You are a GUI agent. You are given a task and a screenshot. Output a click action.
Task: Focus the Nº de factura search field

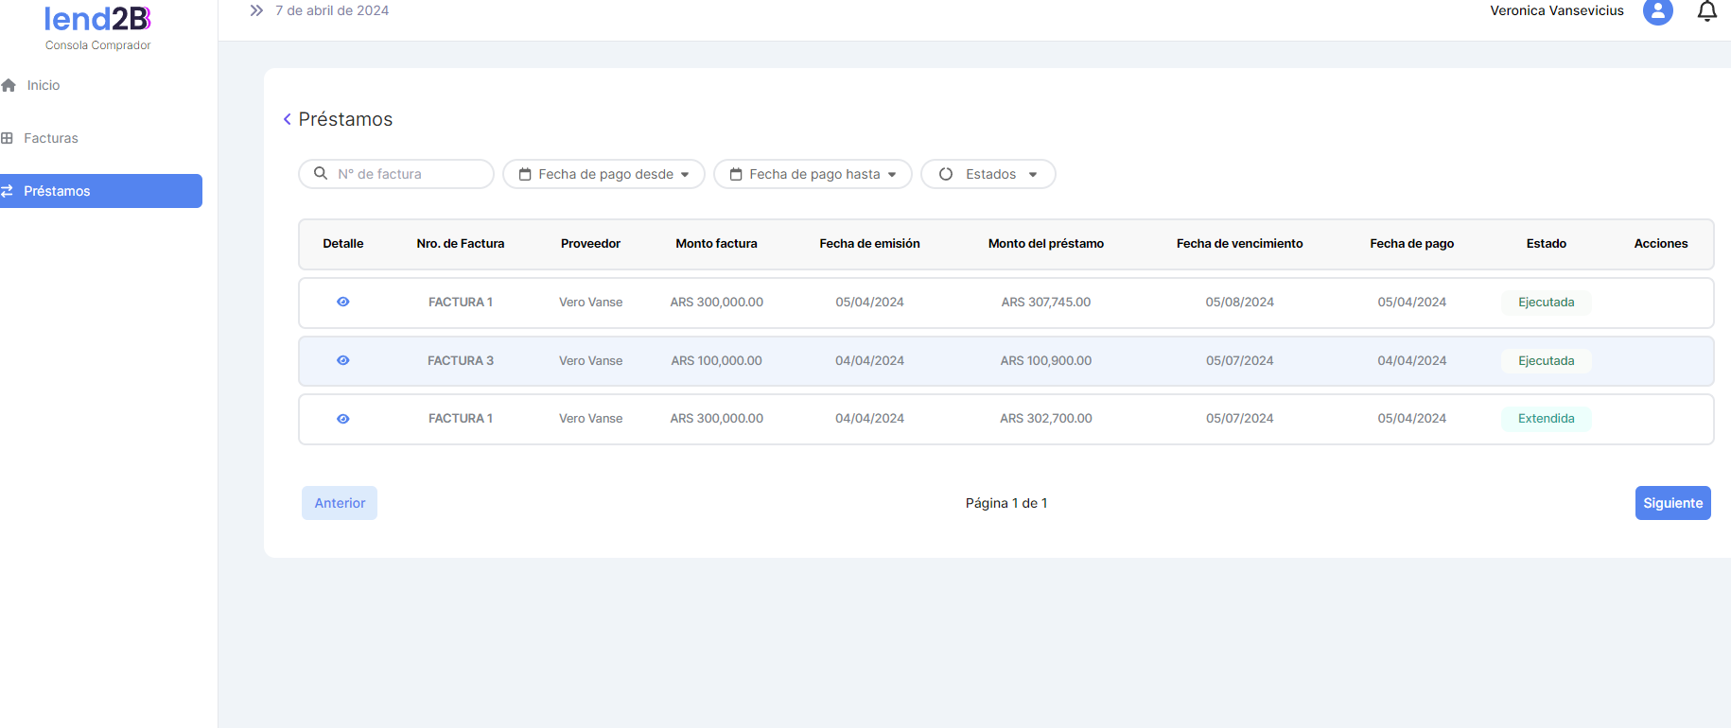(409, 174)
